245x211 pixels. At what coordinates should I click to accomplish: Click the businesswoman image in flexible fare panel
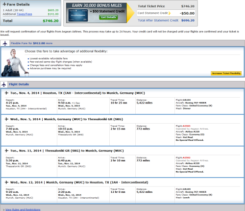[x=15, y=63]
